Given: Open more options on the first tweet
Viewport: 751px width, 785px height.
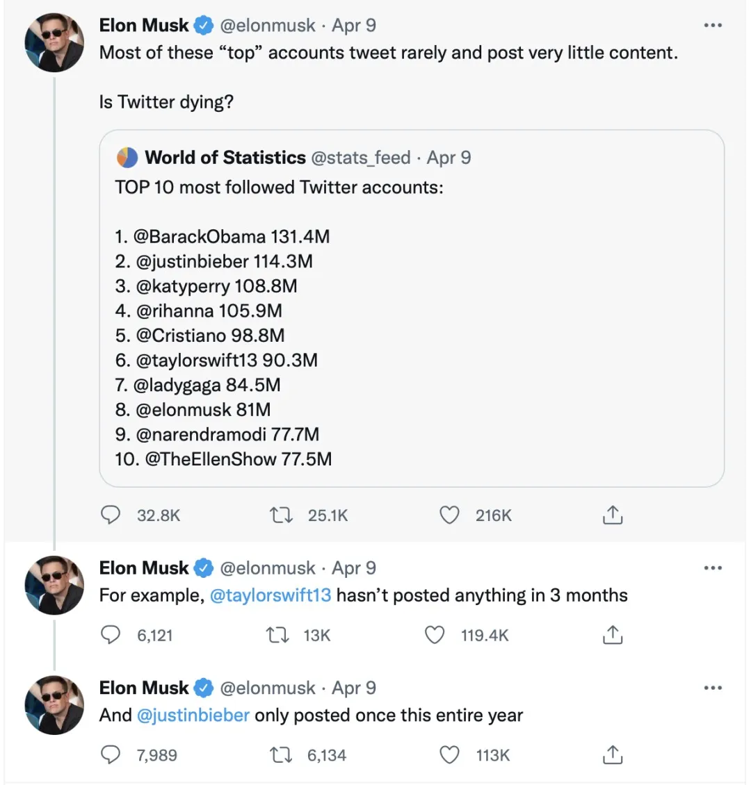Looking at the screenshot, I should [713, 26].
